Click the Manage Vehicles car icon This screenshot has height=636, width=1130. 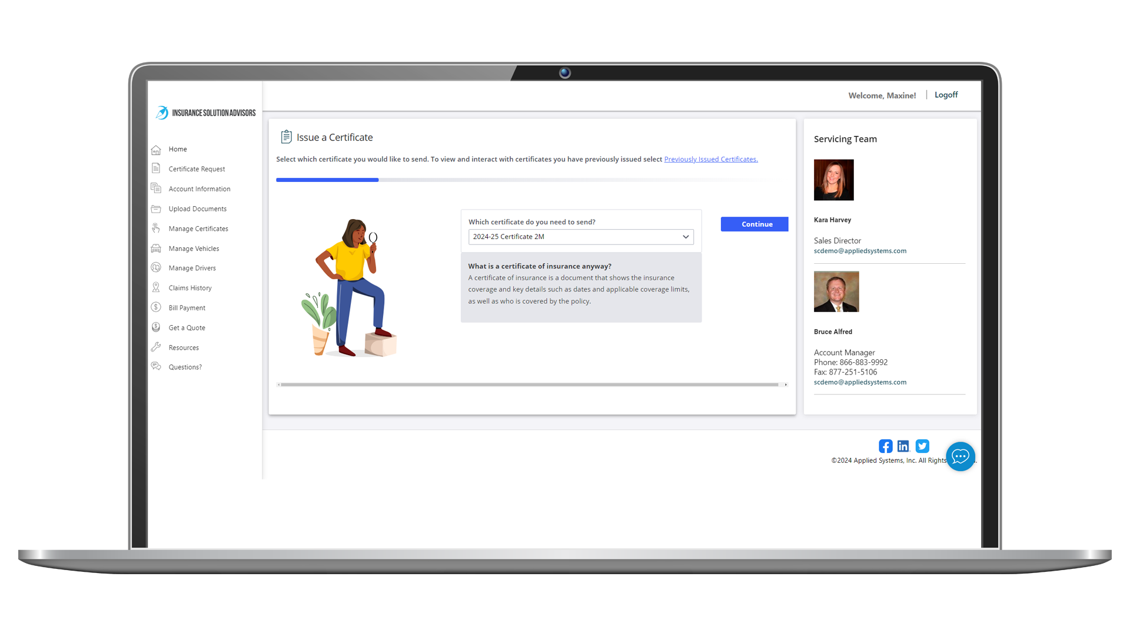click(156, 249)
